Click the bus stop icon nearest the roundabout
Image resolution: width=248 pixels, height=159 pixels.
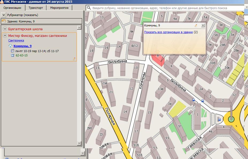click(219, 120)
